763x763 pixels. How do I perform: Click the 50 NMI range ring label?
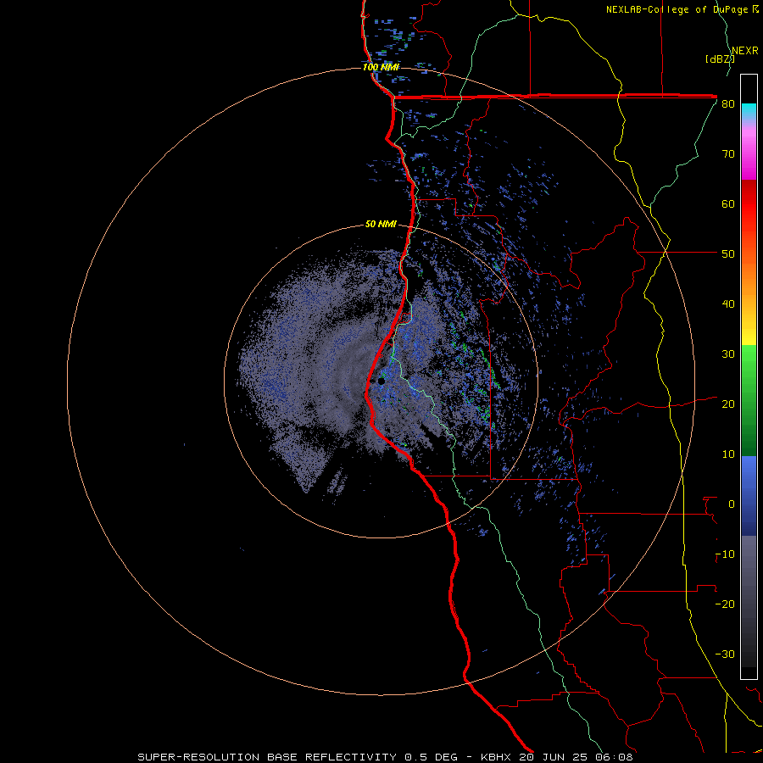pyautogui.click(x=381, y=225)
